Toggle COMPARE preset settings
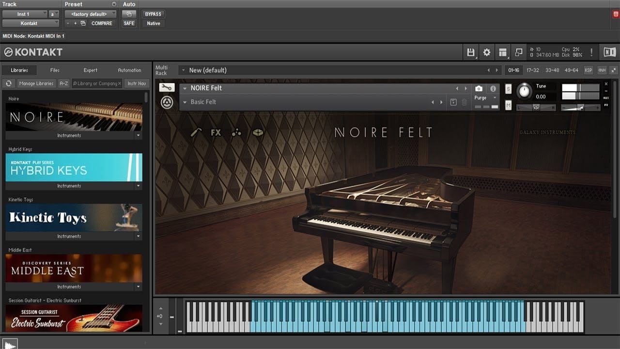Viewport: 620px width, 349px height. coord(102,23)
